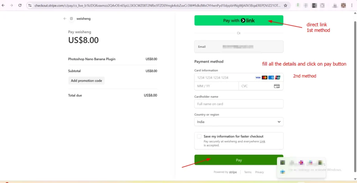
Task: Click the MM / YY expiry field
Action: pyautogui.click(x=216, y=86)
